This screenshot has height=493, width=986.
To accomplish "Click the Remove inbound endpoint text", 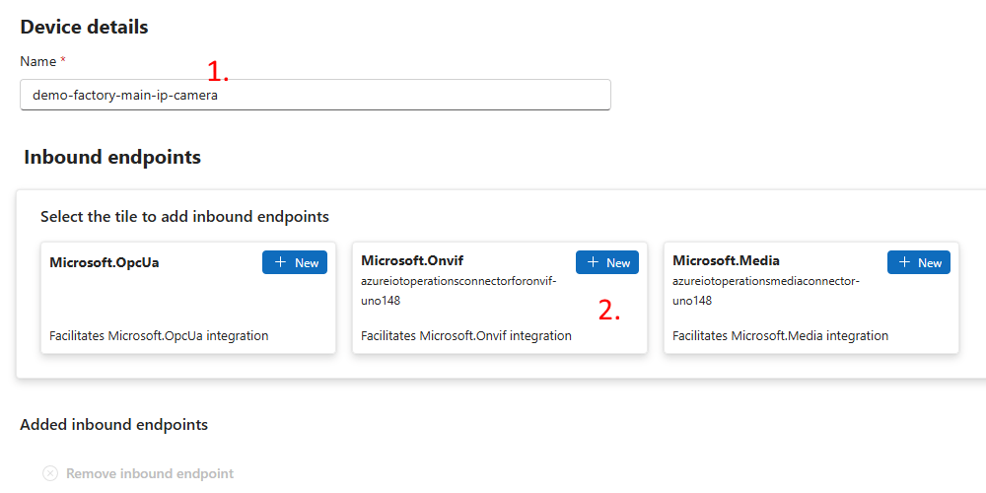I will [x=150, y=473].
